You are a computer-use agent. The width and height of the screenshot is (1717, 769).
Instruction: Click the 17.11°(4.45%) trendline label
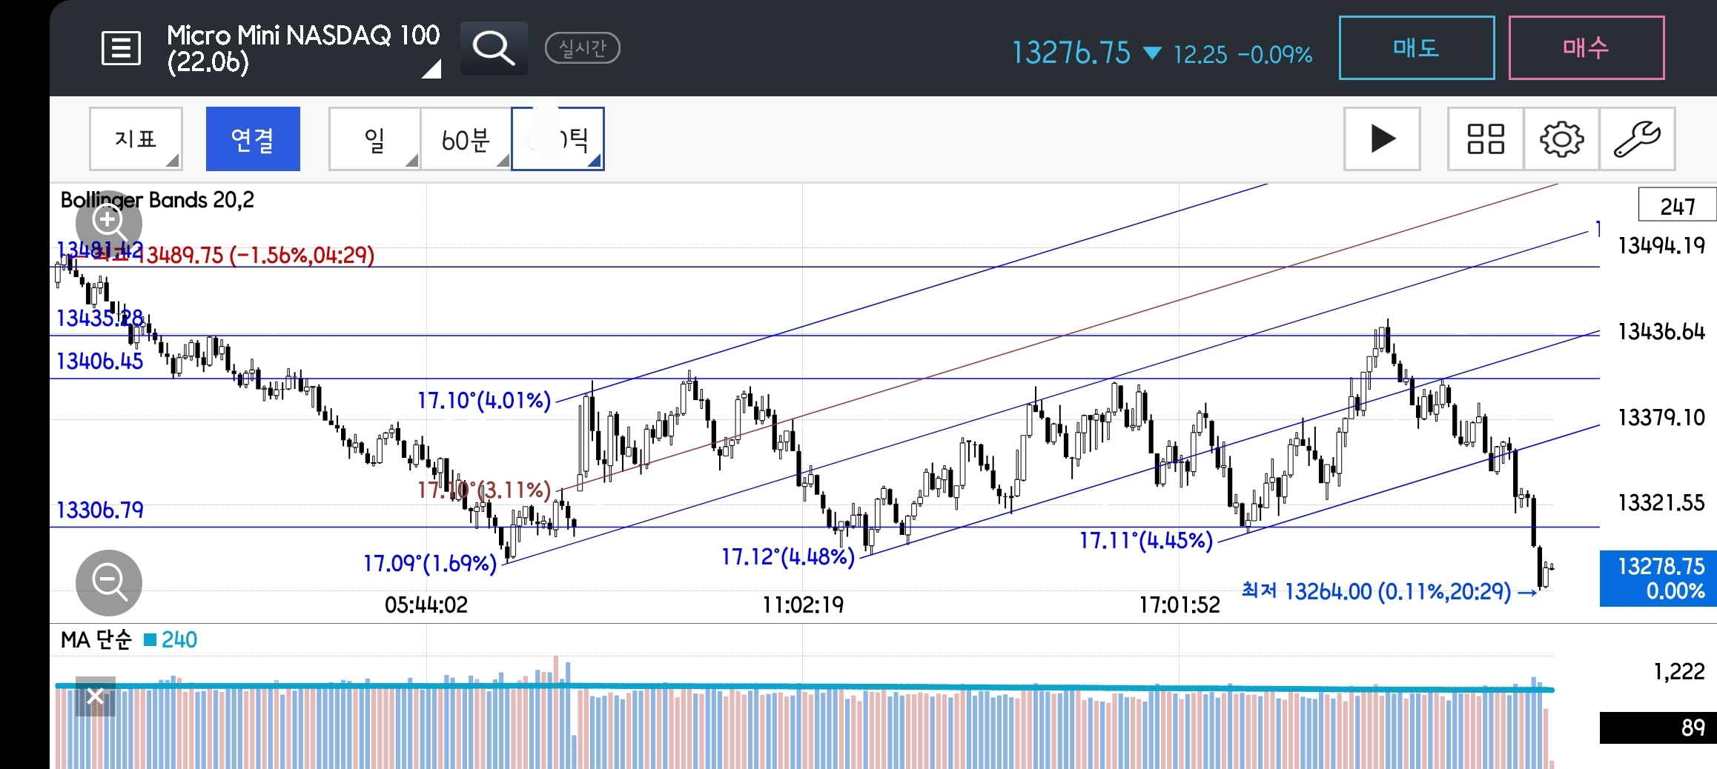click(1146, 540)
